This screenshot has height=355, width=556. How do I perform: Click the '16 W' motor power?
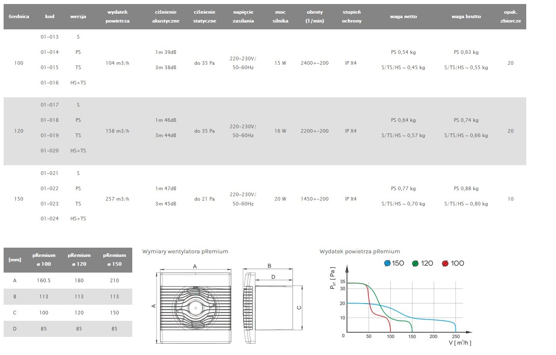click(280, 131)
